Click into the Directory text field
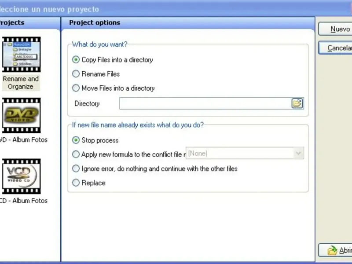Screen dimensions: 352x264 click(x=205, y=103)
